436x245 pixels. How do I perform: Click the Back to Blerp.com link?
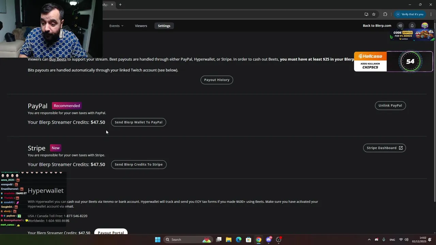tap(377, 26)
